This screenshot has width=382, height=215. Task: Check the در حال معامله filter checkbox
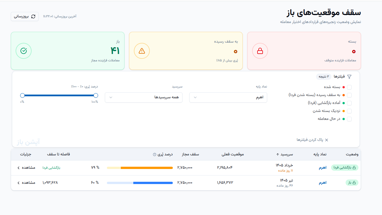[x=349, y=119]
